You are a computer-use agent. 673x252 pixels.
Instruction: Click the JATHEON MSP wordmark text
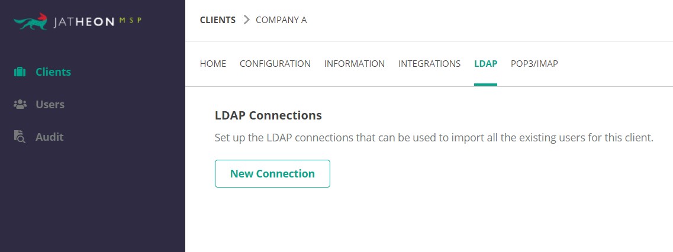point(98,21)
